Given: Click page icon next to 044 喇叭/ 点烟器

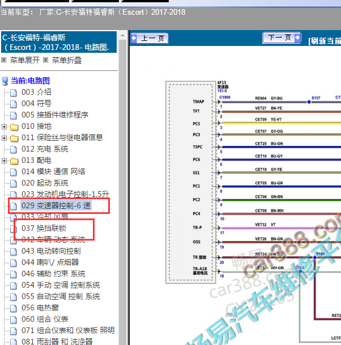Looking at the screenshot, I should (14, 263).
